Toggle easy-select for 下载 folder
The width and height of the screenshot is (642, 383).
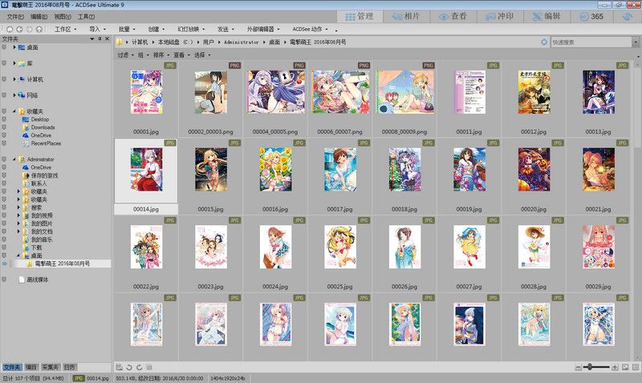pyautogui.click(x=4, y=248)
